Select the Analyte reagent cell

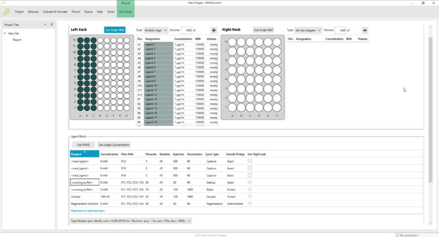85,197
